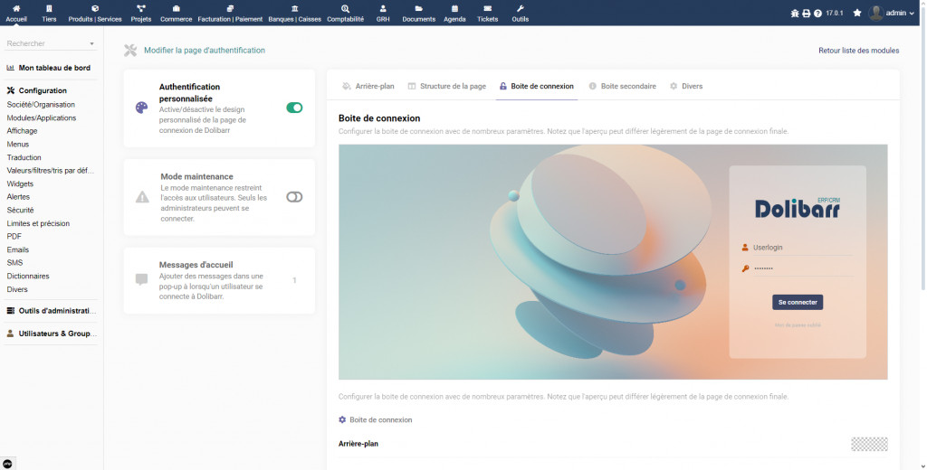Open the Messages d'accueil card
The image size is (927, 470).
pos(219,280)
